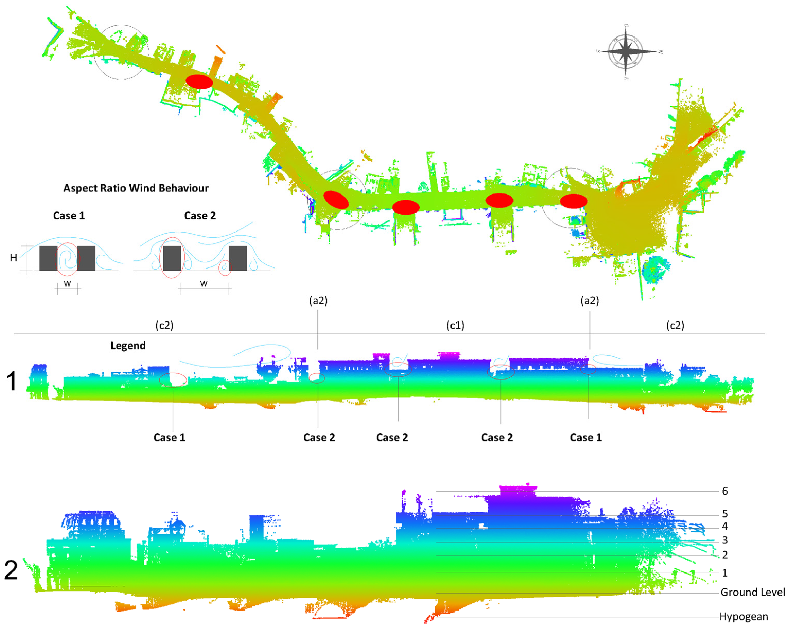
Task: Click the (c1) section label
Action: click(455, 325)
